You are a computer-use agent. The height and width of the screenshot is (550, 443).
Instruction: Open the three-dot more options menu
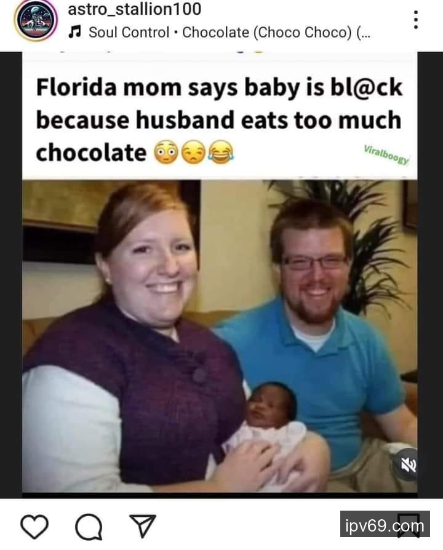pyautogui.click(x=416, y=19)
